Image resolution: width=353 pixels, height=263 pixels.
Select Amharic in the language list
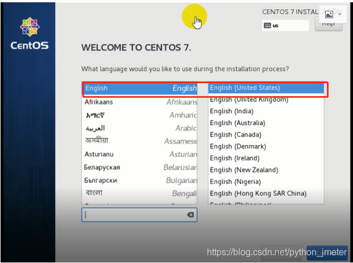click(140, 115)
